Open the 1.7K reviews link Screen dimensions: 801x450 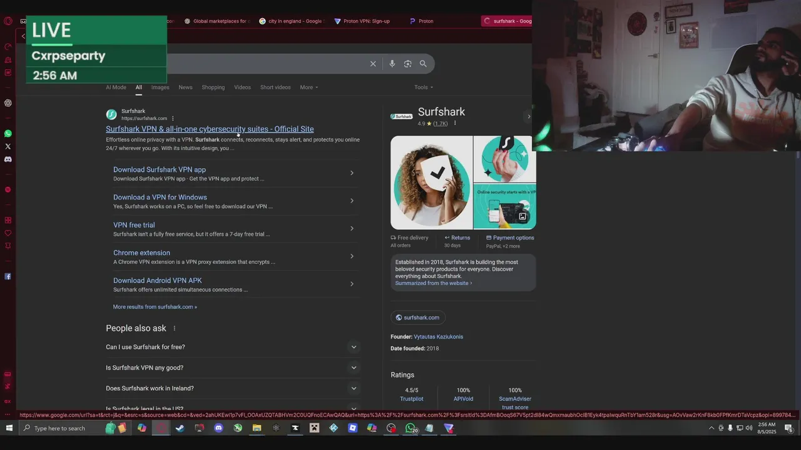(441, 124)
